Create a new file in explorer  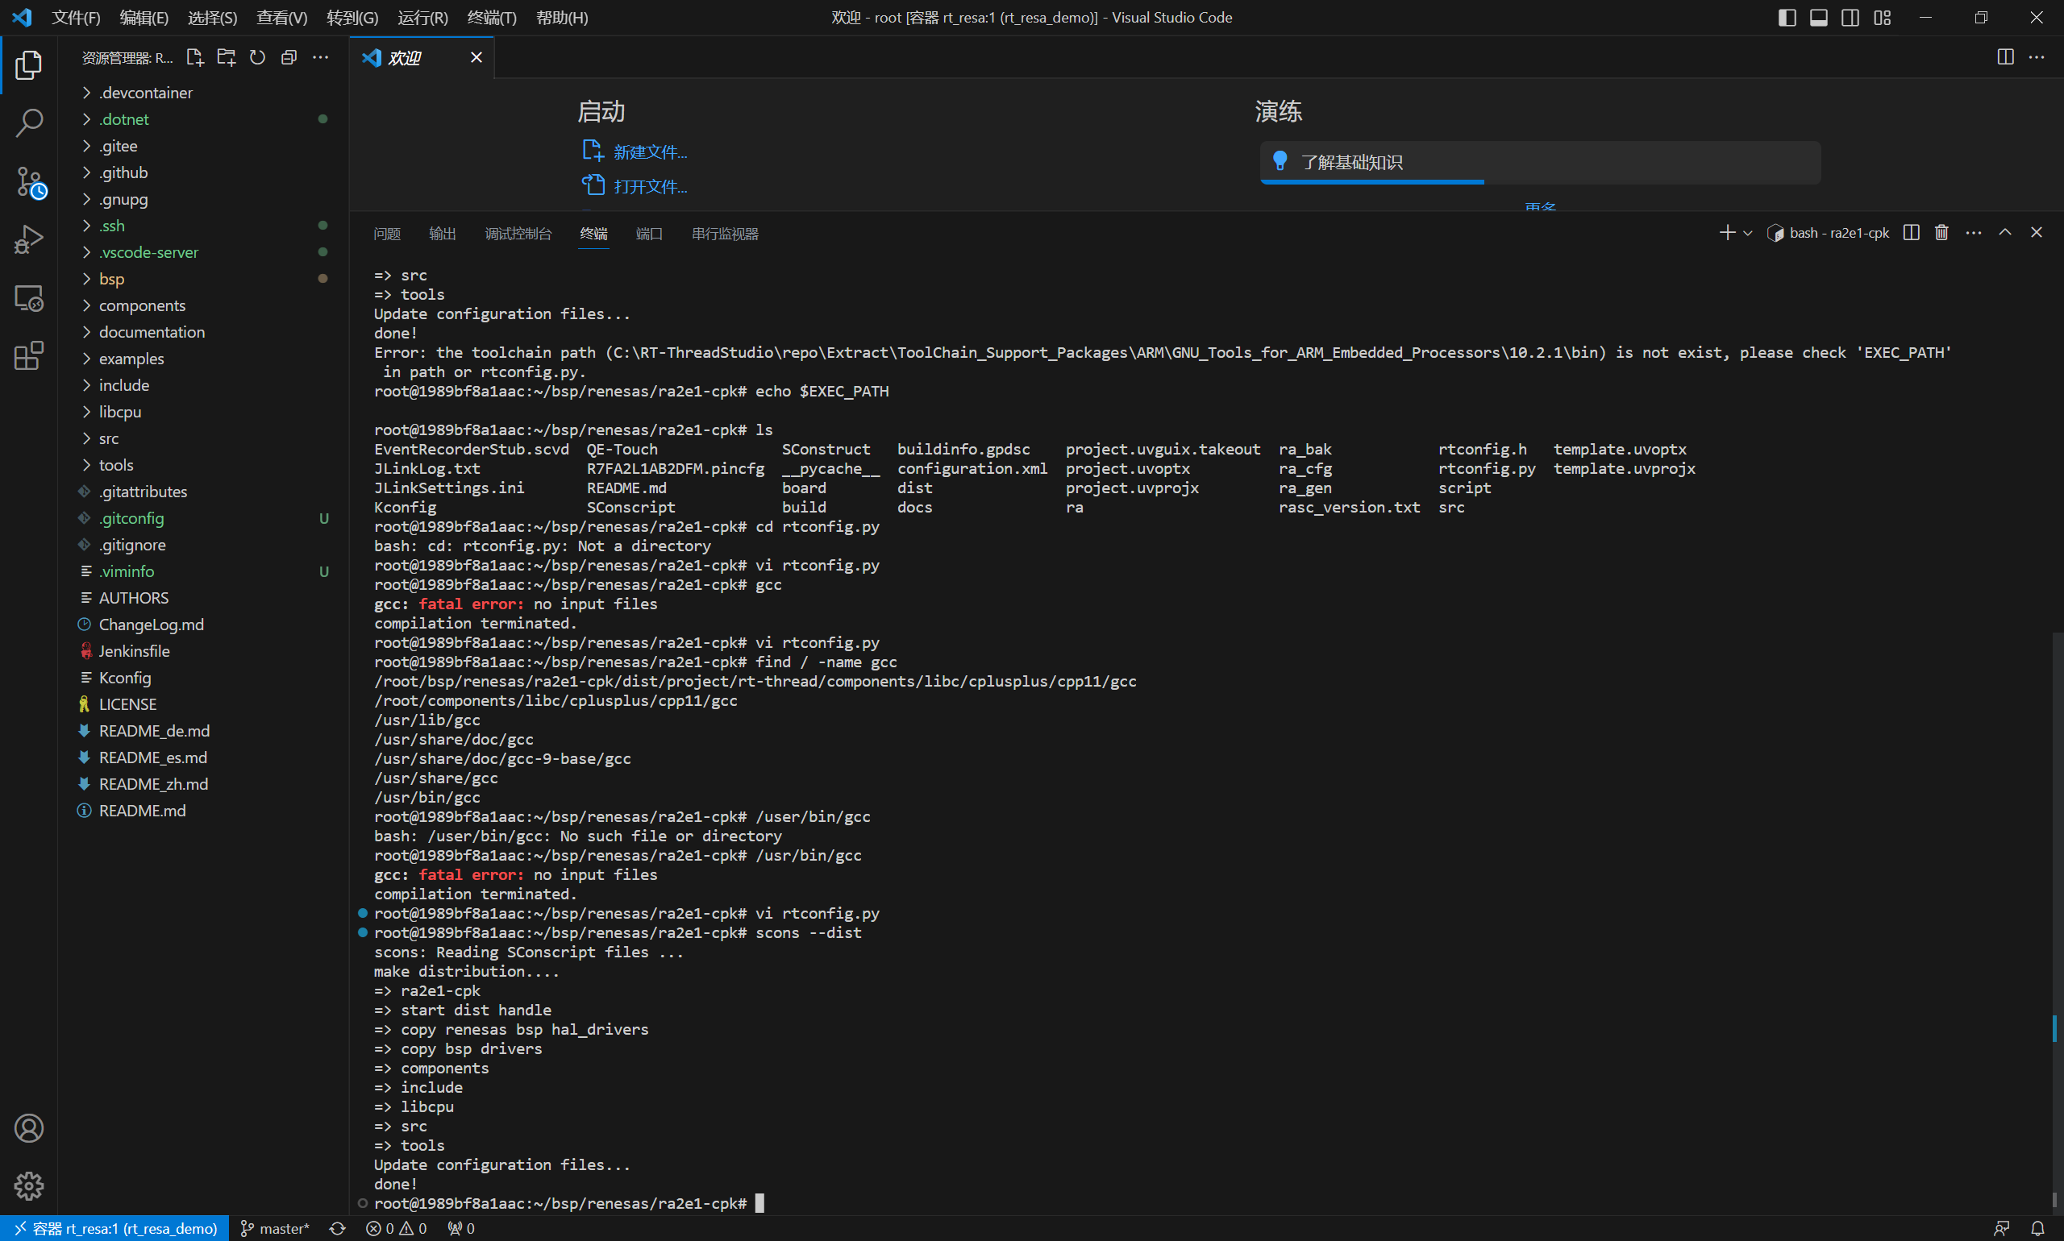pyautogui.click(x=195, y=57)
